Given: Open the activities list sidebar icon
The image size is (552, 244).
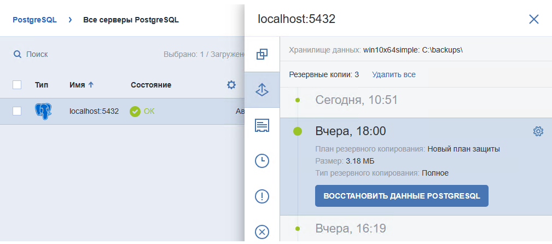Looking at the screenshot, I should point(262,126).
